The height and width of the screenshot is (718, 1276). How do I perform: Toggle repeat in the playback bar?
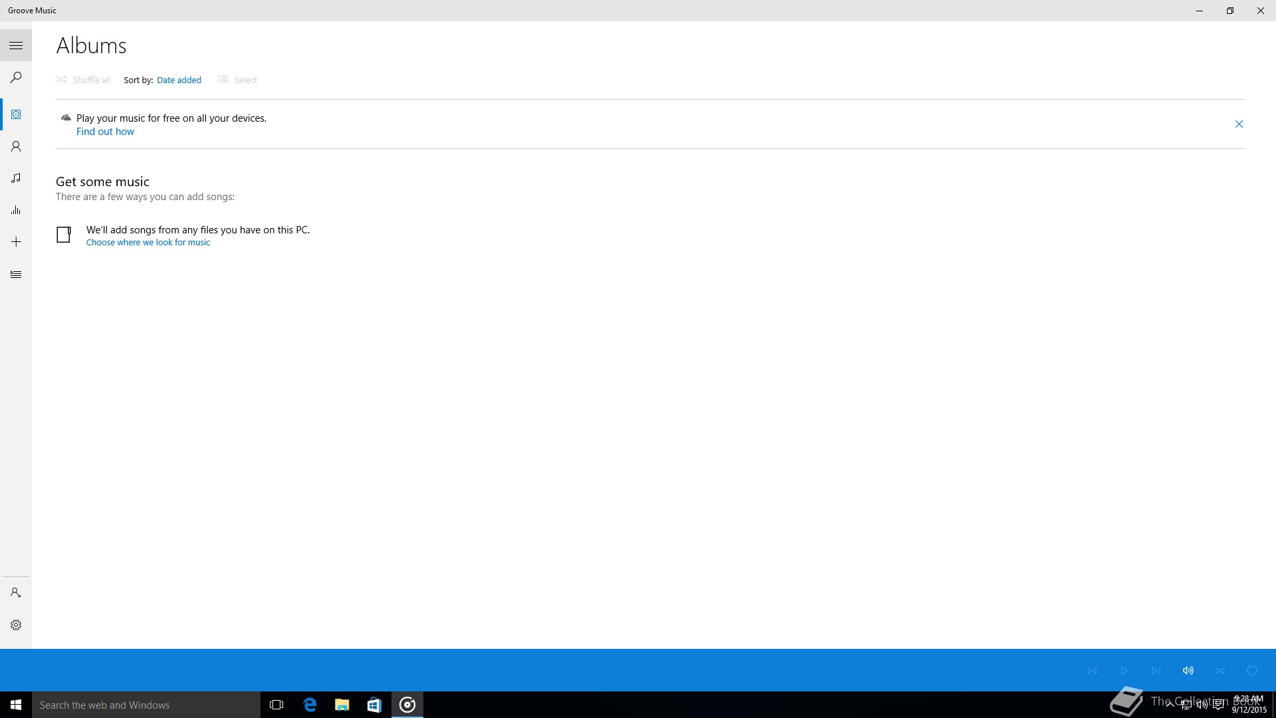(x=1251, y=670)
